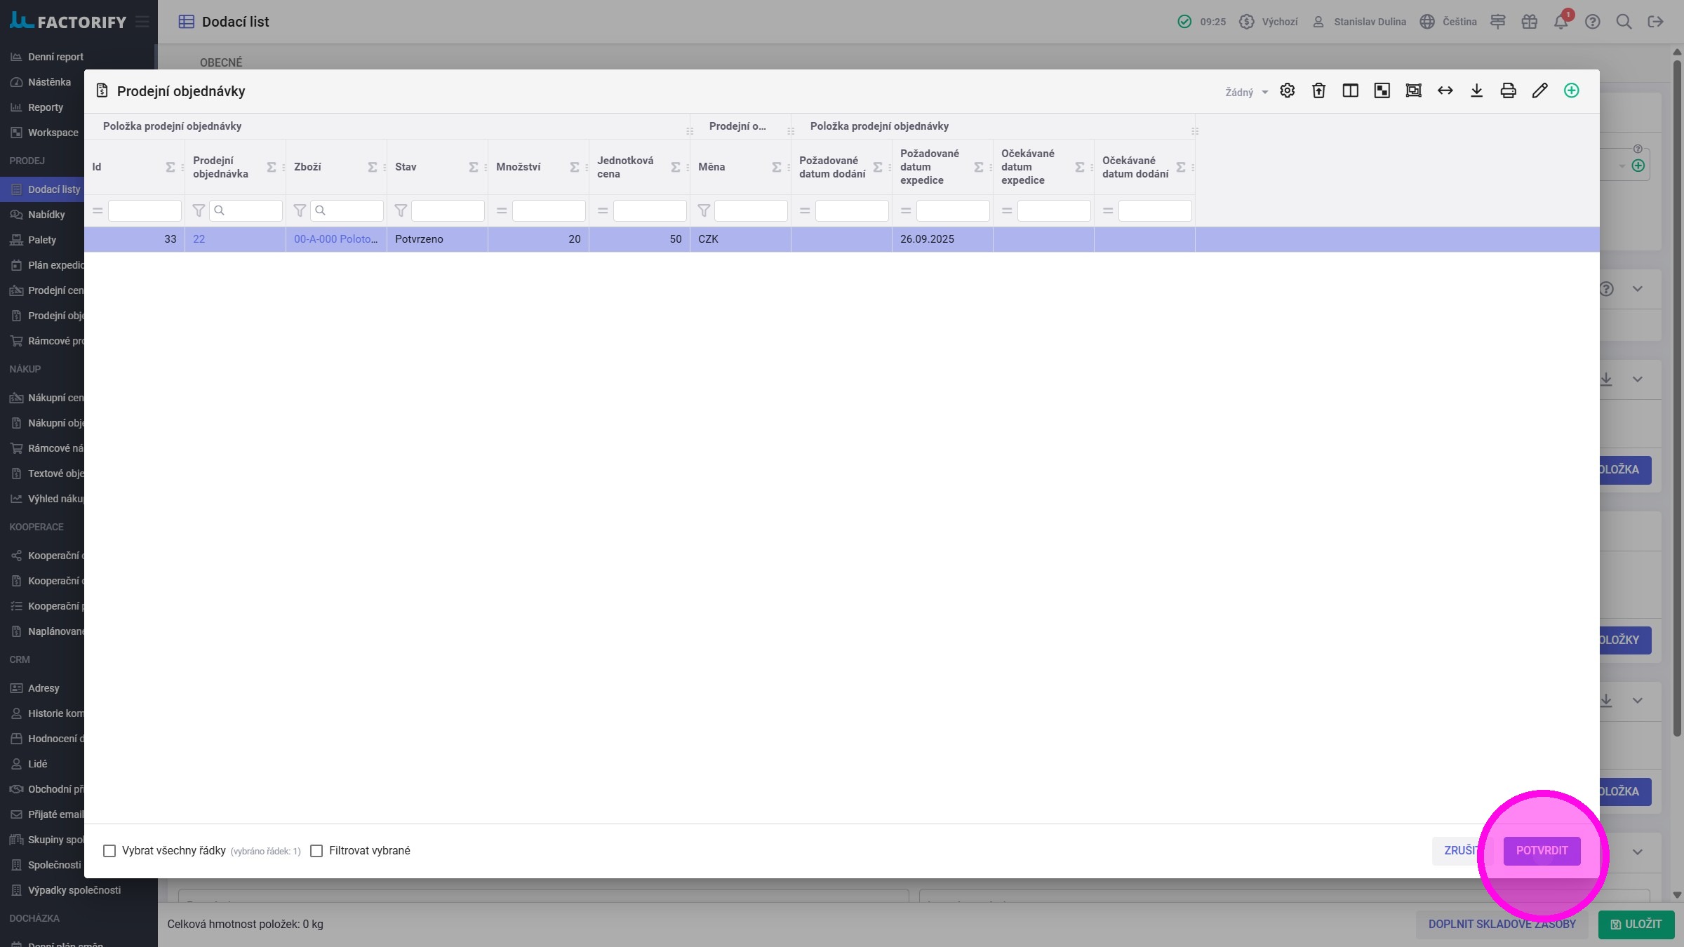The width and height of the screenshot is (1684, 947).
Task: Click the Množství filter input field
Action: pyautogui.click(x=549, y=210)
